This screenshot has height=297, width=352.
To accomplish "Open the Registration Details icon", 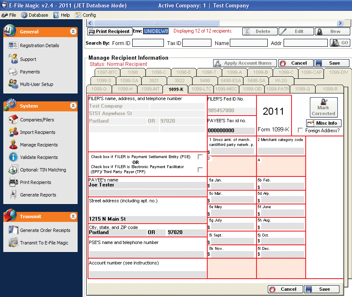I will click(x=13, y=45).
